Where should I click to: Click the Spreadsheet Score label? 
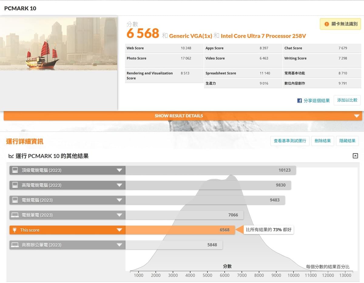[x=221, y=73]
